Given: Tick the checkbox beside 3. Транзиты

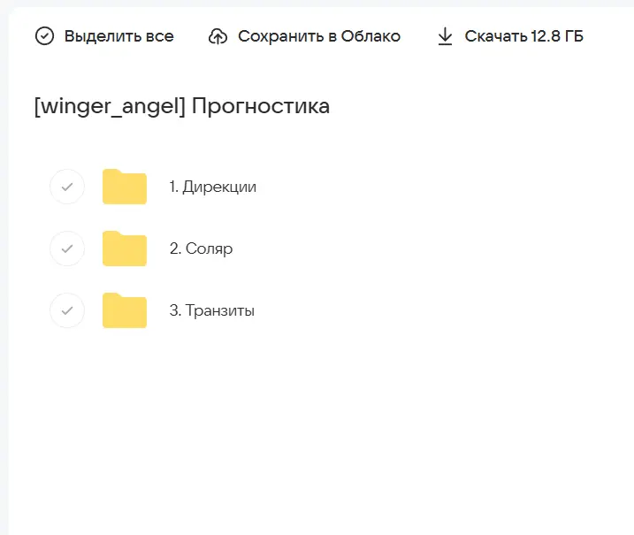Looking at the screenshot, I should pyautogui.click(x=67, y=310).
